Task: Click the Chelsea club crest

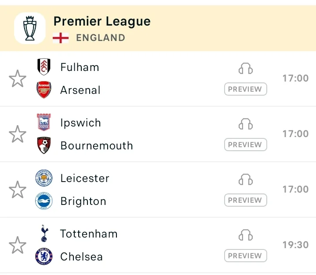Action: [44, 256]
